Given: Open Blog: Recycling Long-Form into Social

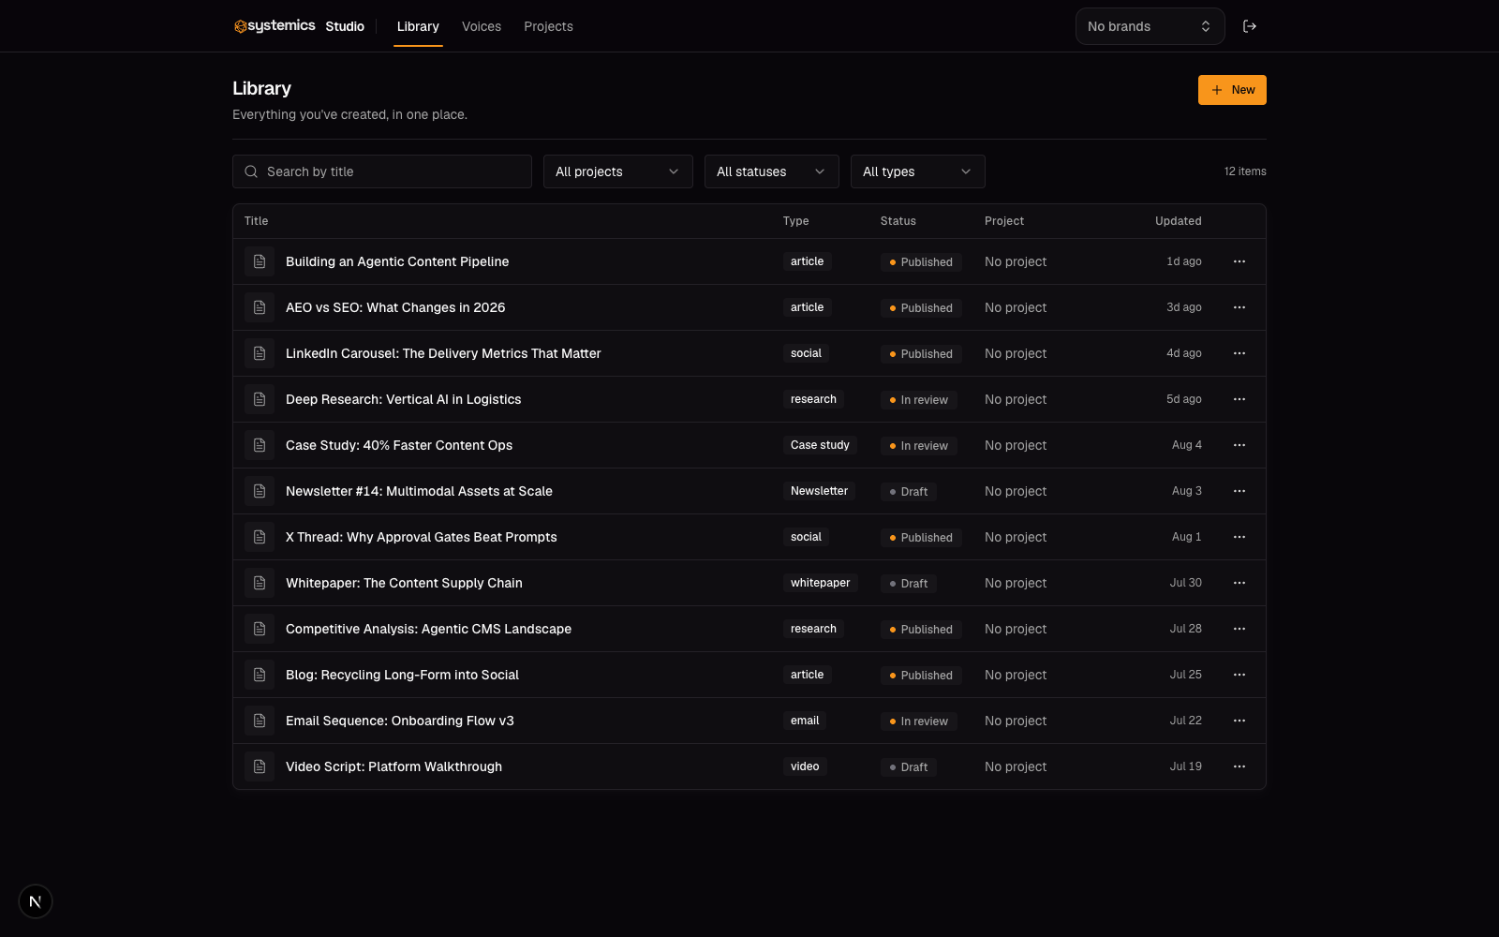Looking at the screenshot, I should point(402,675).
